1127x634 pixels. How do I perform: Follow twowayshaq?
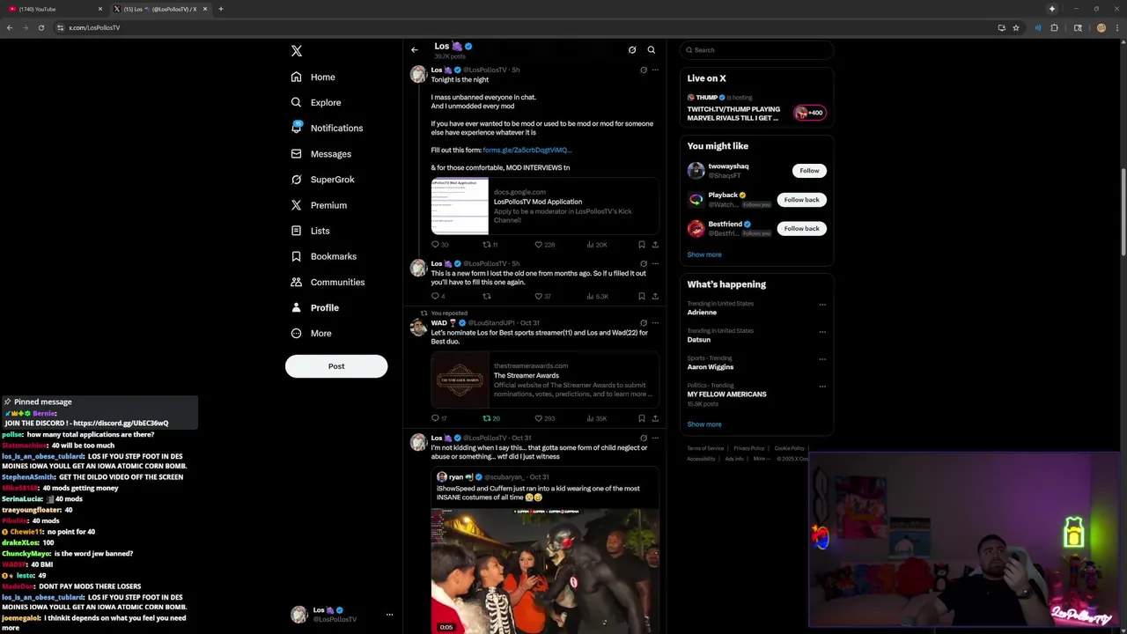809,171
